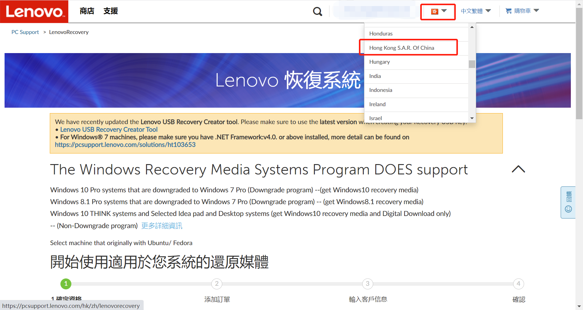The width and height of the screenshot is (583, 310).
Task: Open the Hong Kong flag country selector
Action: coord(438,12)
